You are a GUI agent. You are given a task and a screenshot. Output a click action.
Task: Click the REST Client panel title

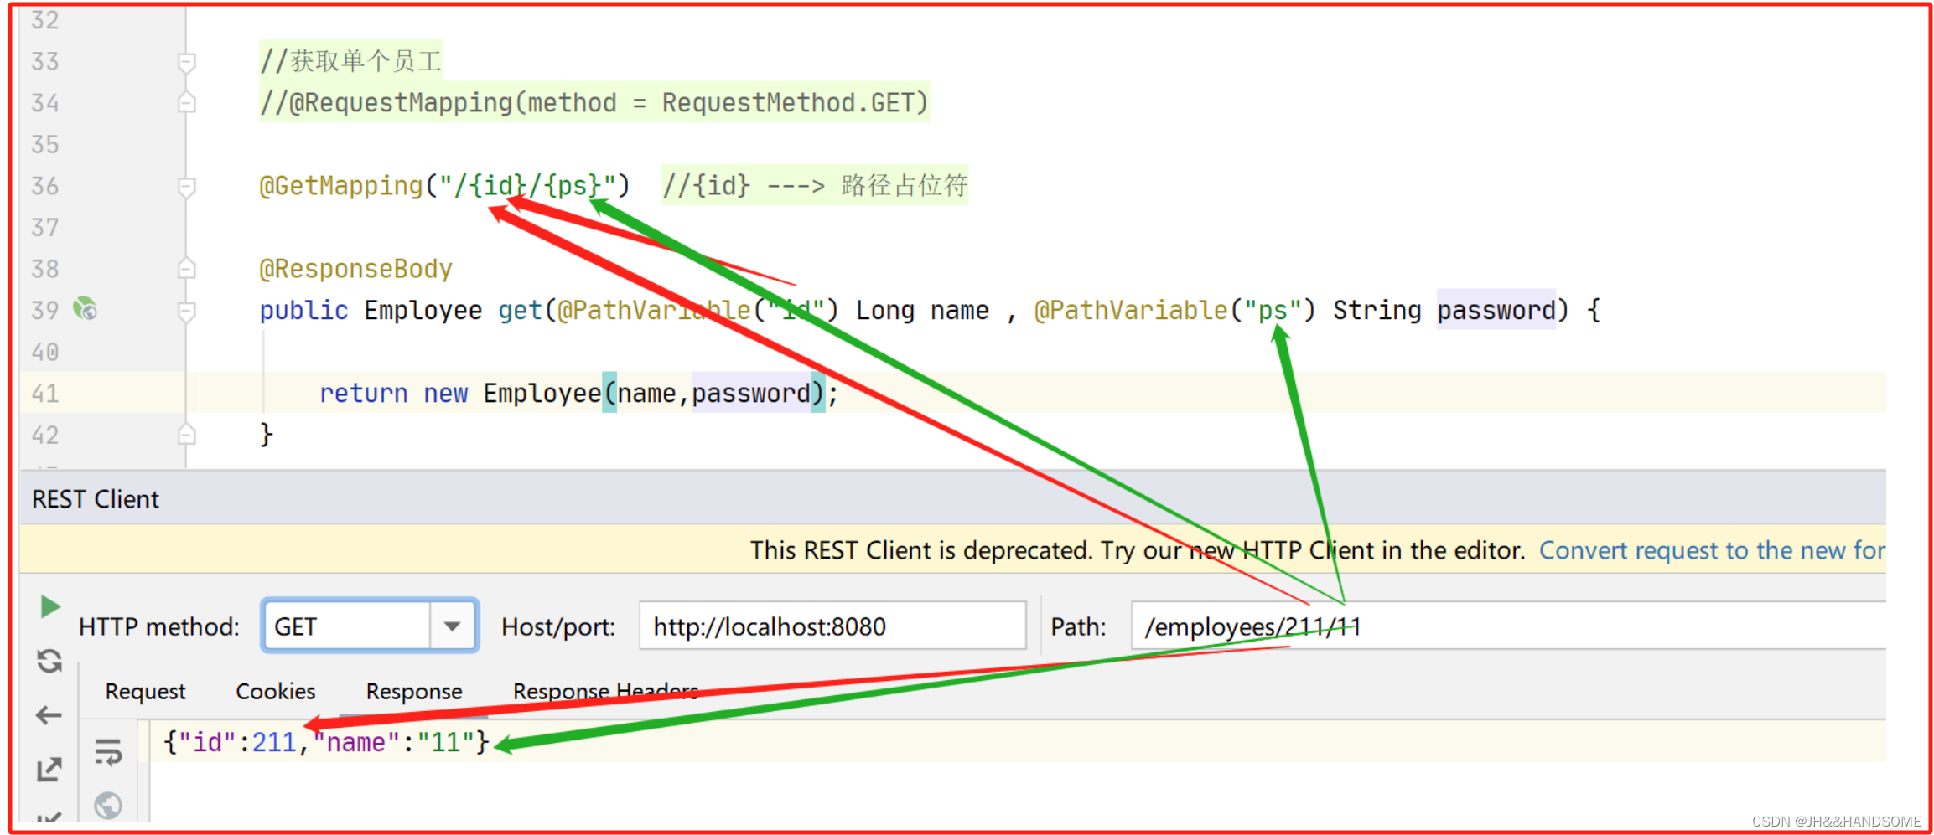(96, 499)
